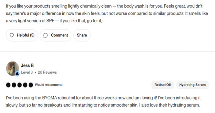Open reviewer name Jess B
Screen dimensions: 215x113
click(27, 65)
